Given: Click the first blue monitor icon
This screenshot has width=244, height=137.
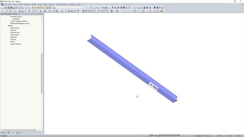Looking at the screenshot, I should pyautogui.click(x=154, y=8).
